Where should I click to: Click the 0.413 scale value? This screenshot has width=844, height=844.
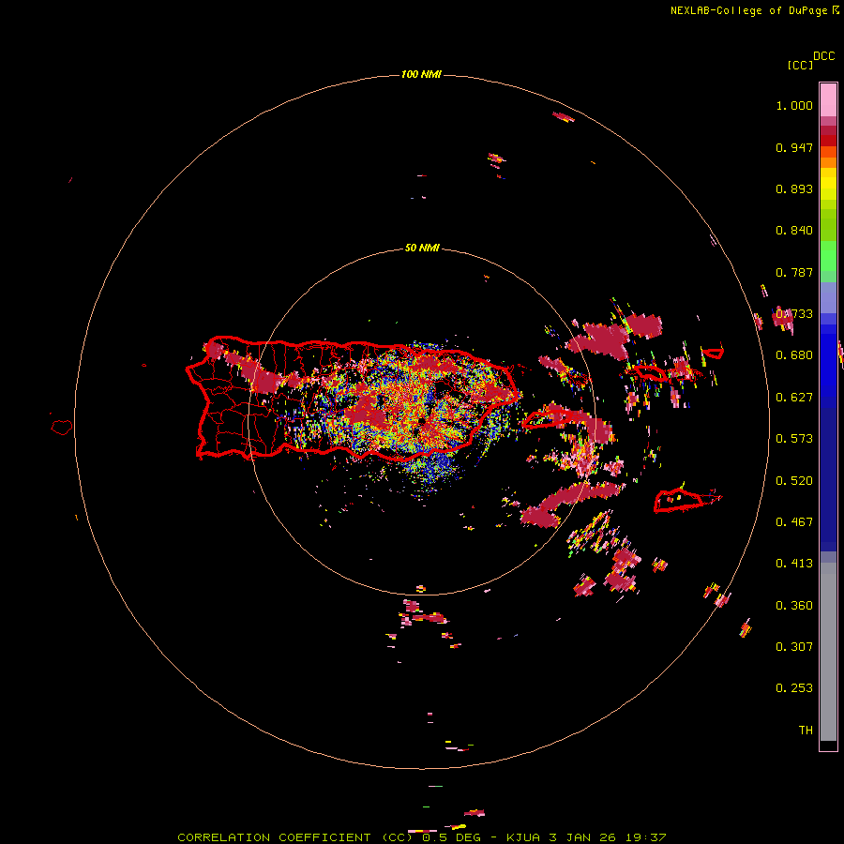794,564
